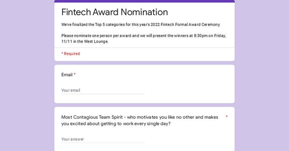Click the "Email" question label
Screen dimensions: 289x151
(x=67, y=75)
